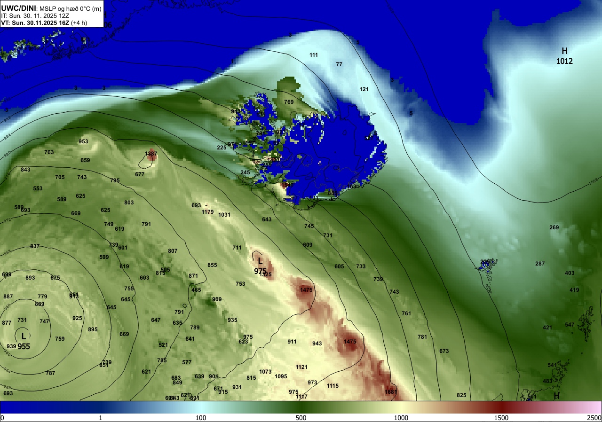This screenshot has width=602, height=422.
Task: Click the H high-pressure symbol above 1012
Action: (x=564, y=51)
